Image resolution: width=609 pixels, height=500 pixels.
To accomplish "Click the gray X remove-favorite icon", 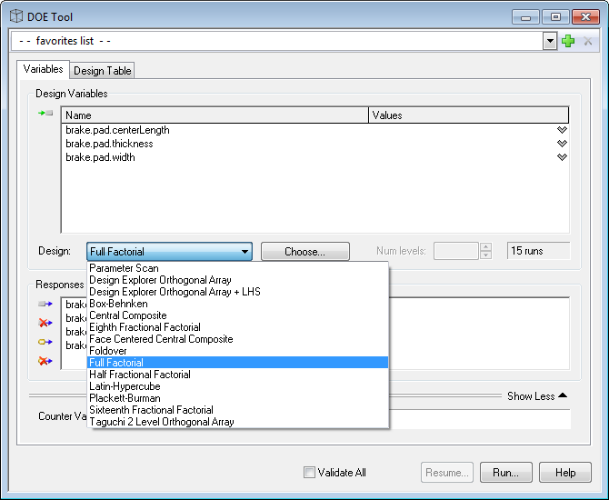I will tap(587, 41).
